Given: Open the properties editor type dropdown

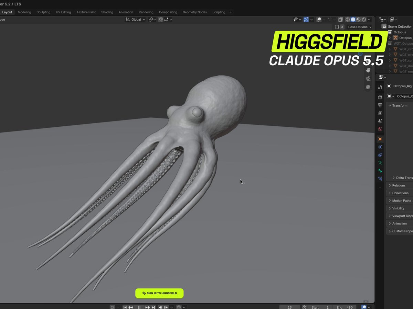Looking at the screenshot, I should point(382,77).
